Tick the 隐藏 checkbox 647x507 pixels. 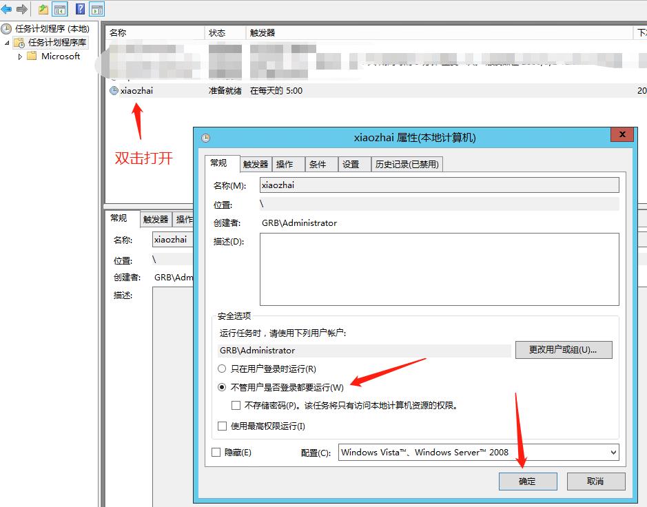click(216, 453)
